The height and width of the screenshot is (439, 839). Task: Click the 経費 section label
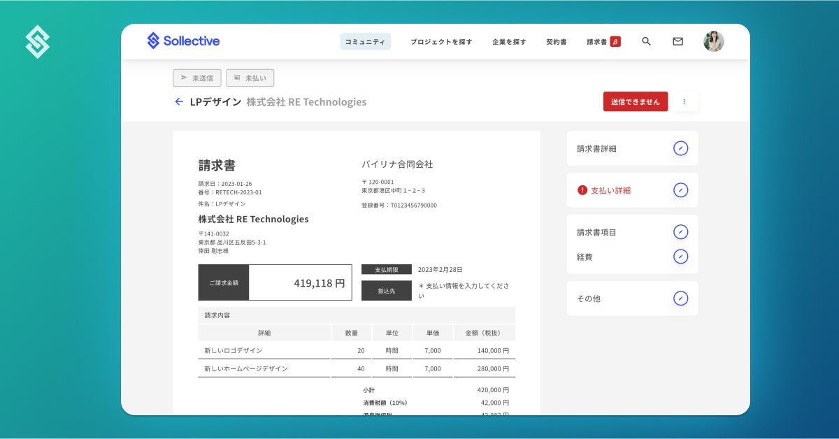[x=585, y=257]
